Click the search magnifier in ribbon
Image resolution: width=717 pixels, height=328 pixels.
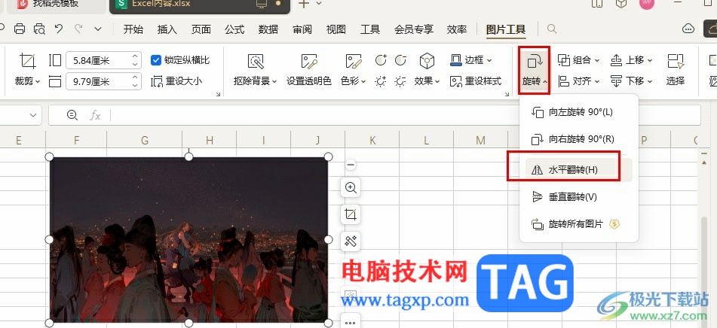coord(552,29)
